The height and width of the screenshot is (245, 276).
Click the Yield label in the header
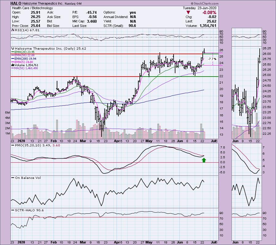point(108,21)
